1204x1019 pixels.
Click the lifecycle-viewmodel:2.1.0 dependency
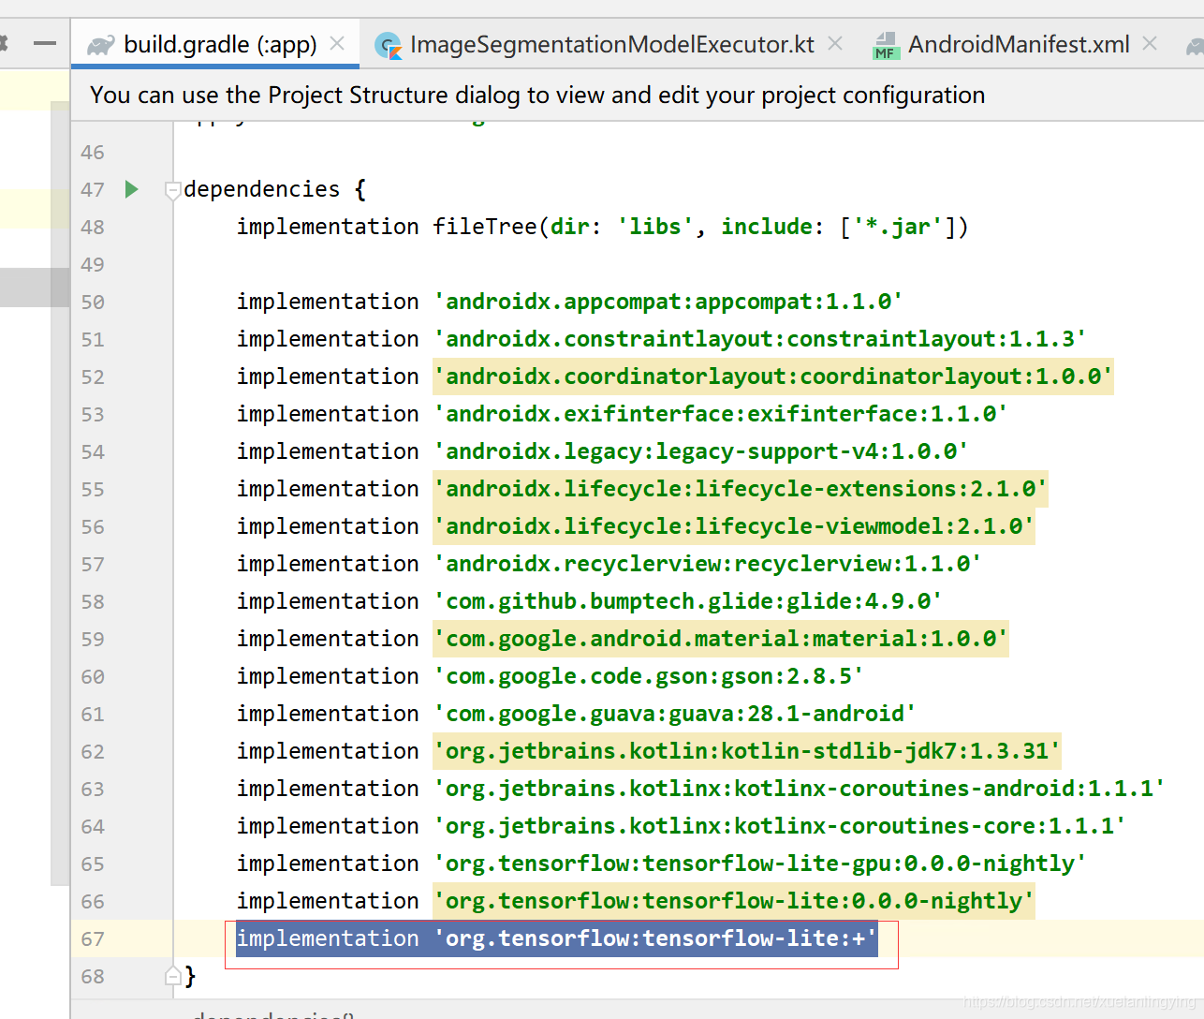point(733,526)
